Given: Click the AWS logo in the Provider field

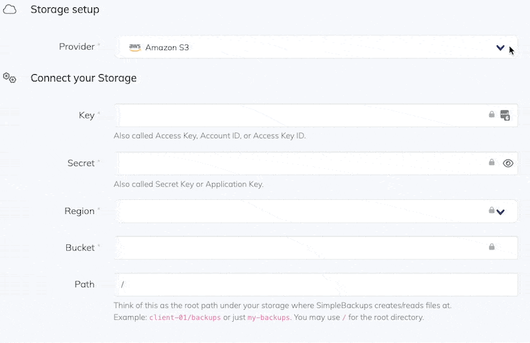Looking at the screenshot, I should point(134,48).
